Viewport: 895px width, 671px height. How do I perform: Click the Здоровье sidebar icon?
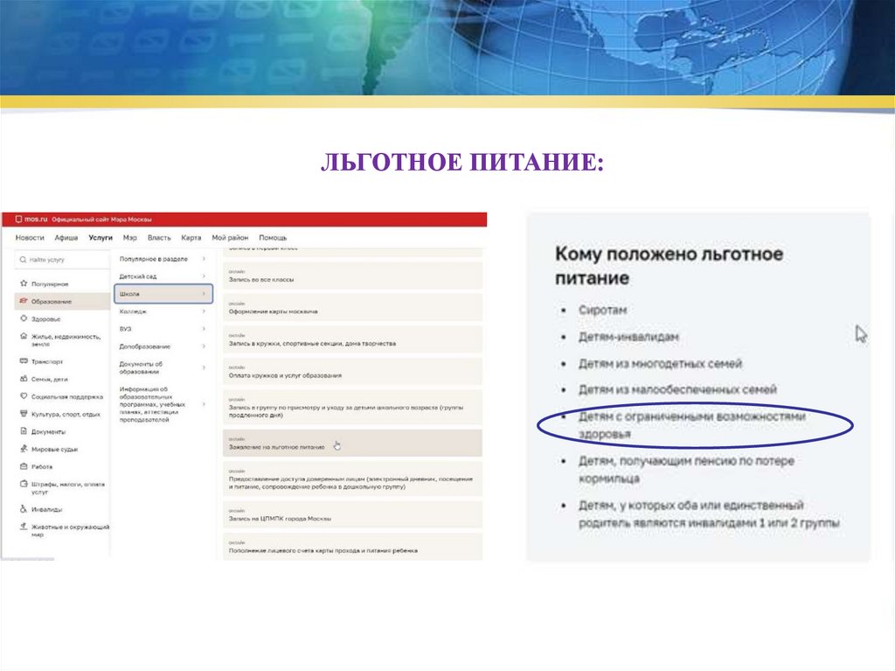[x=24, y=318]
